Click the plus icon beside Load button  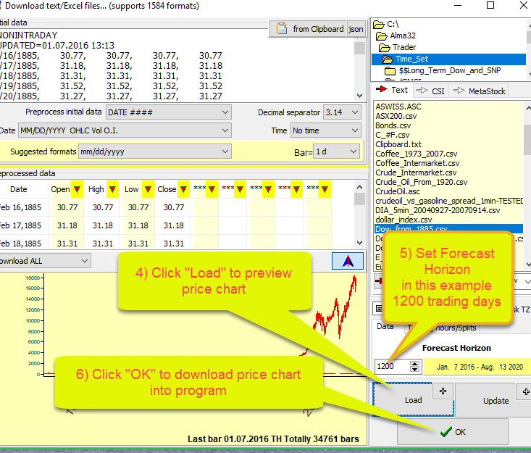pos(443,391)
